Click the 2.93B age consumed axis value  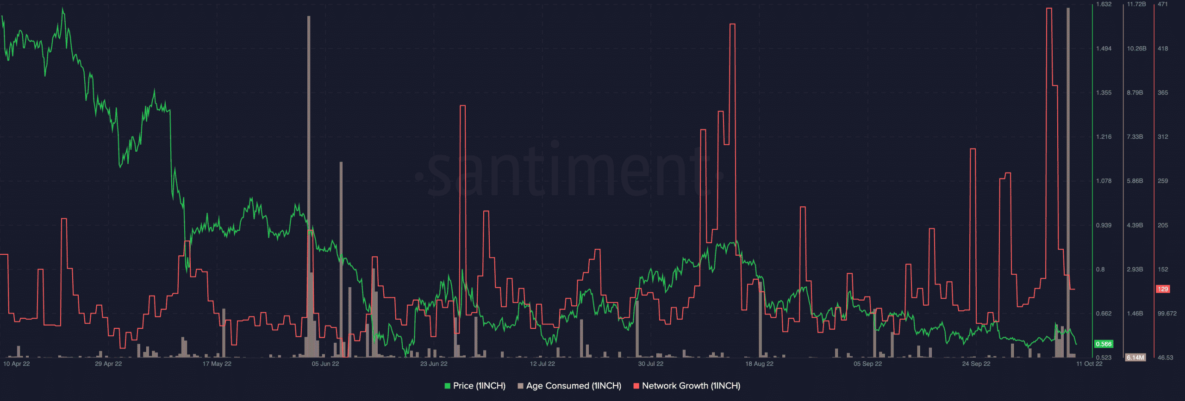pos(1135,269)
